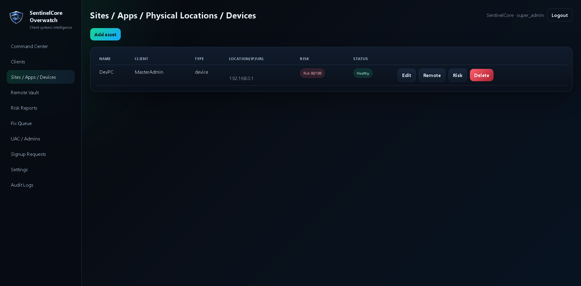
Task: Click the TYPE column header
Action: click(x=199, y=59)
